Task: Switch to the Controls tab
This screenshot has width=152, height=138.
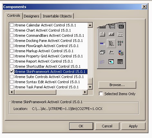Action: [x=14, y=15]
